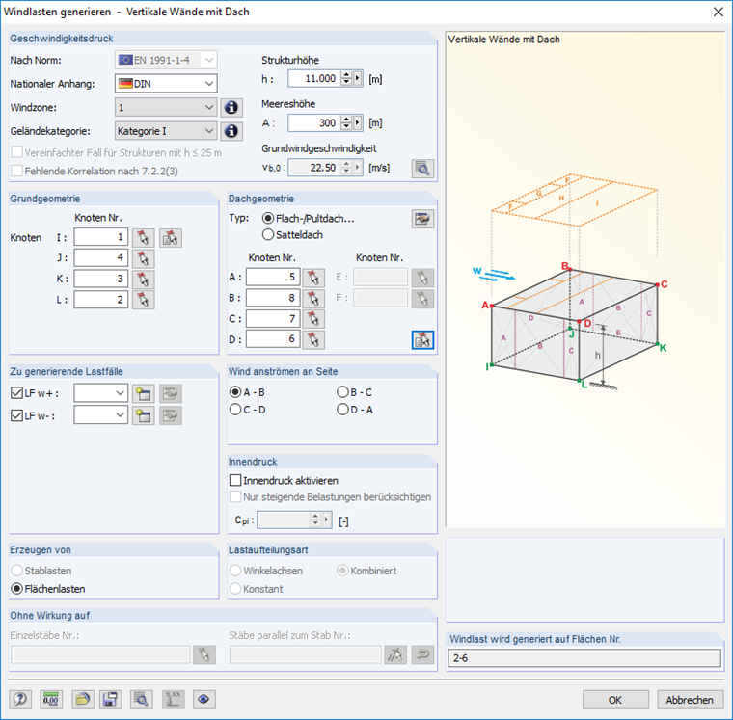Viewport: 733px width, 720px height.
Task: Pick node J graphically
Action: (x=143, y=258)
